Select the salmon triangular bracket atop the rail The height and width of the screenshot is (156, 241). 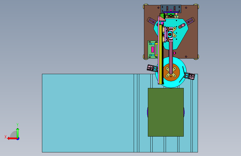coord(162,19)
